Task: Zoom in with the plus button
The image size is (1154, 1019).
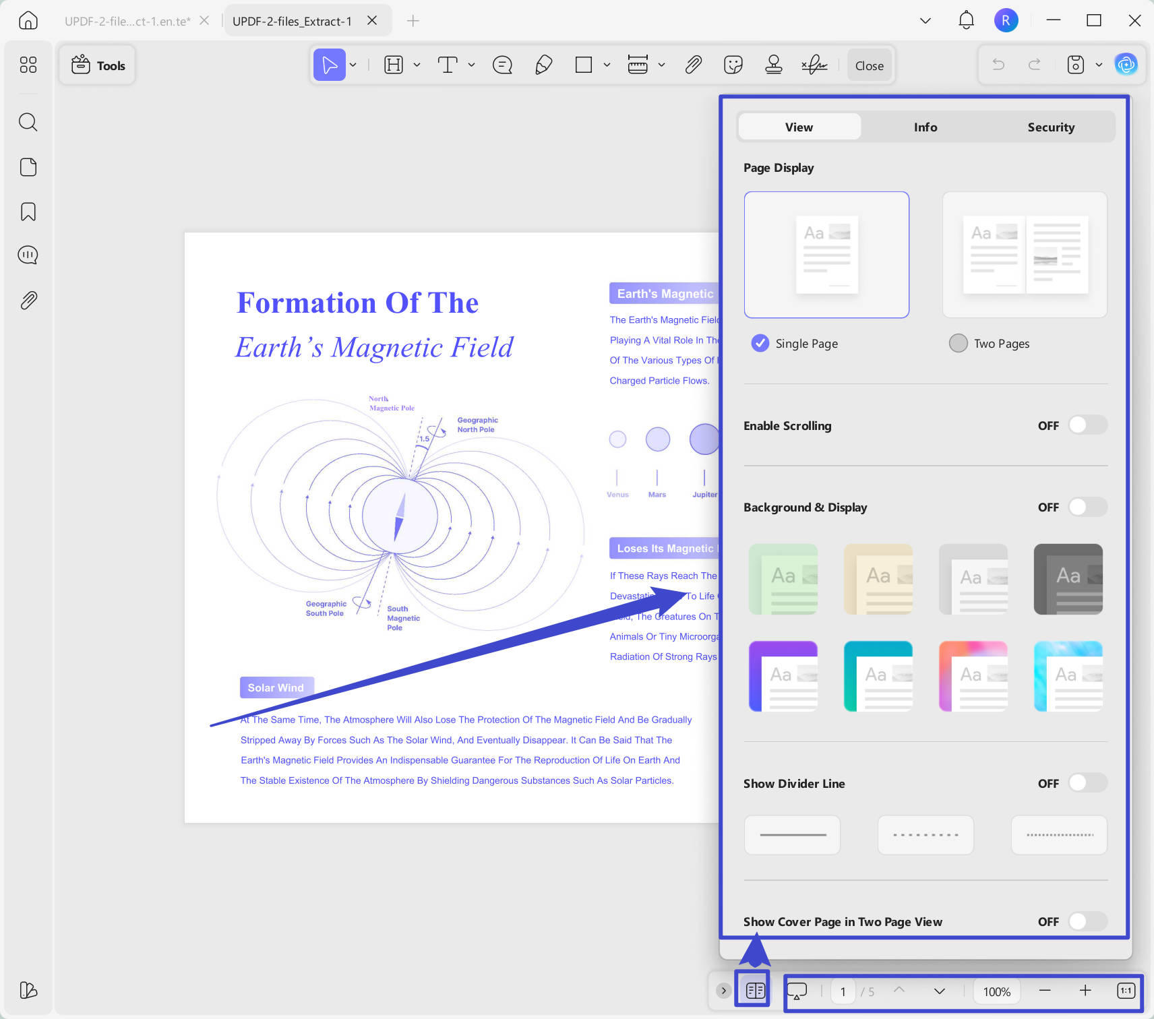Action: coord(1085,991)
